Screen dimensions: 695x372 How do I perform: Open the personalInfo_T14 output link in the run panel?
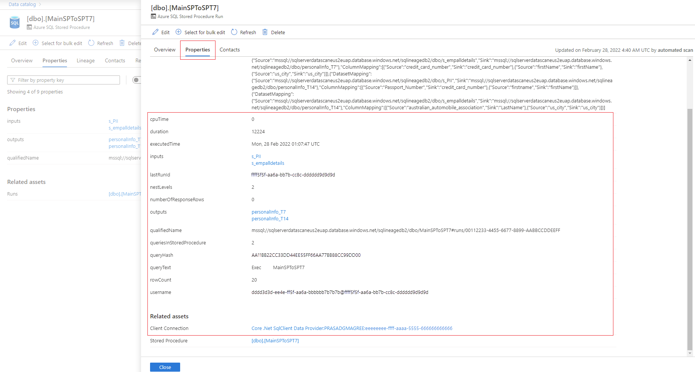[270, 219]
